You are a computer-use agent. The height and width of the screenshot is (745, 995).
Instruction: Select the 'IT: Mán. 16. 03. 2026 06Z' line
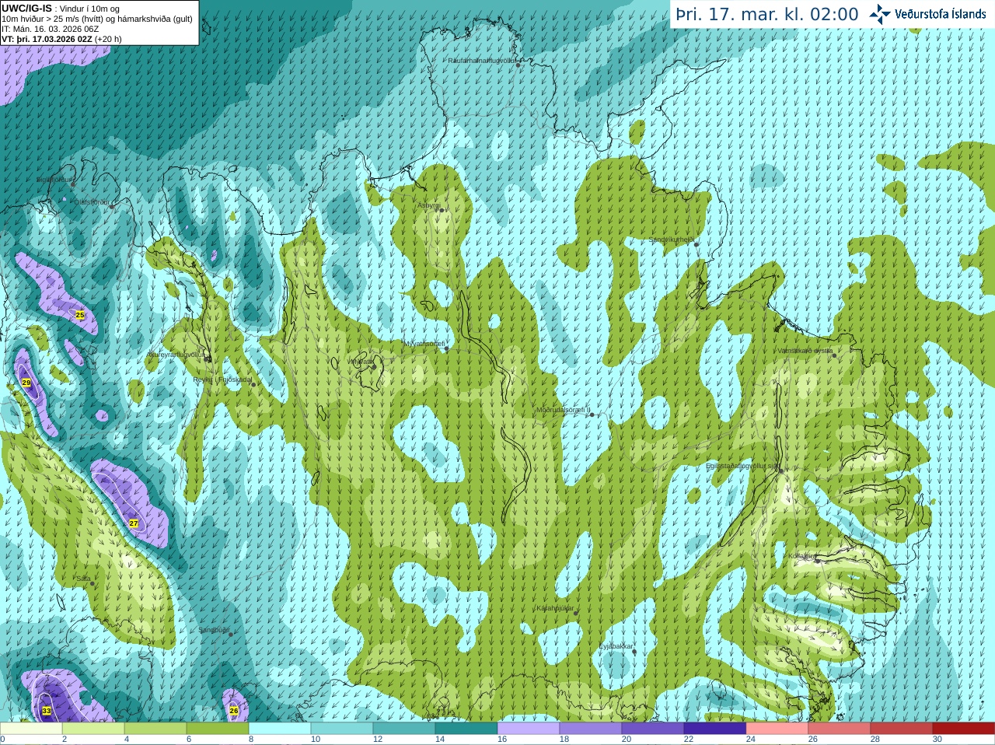click(x=50, y=29)
